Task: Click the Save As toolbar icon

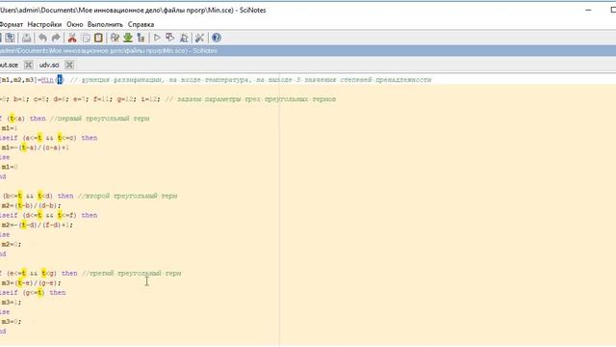Action: tap(10, 38)
